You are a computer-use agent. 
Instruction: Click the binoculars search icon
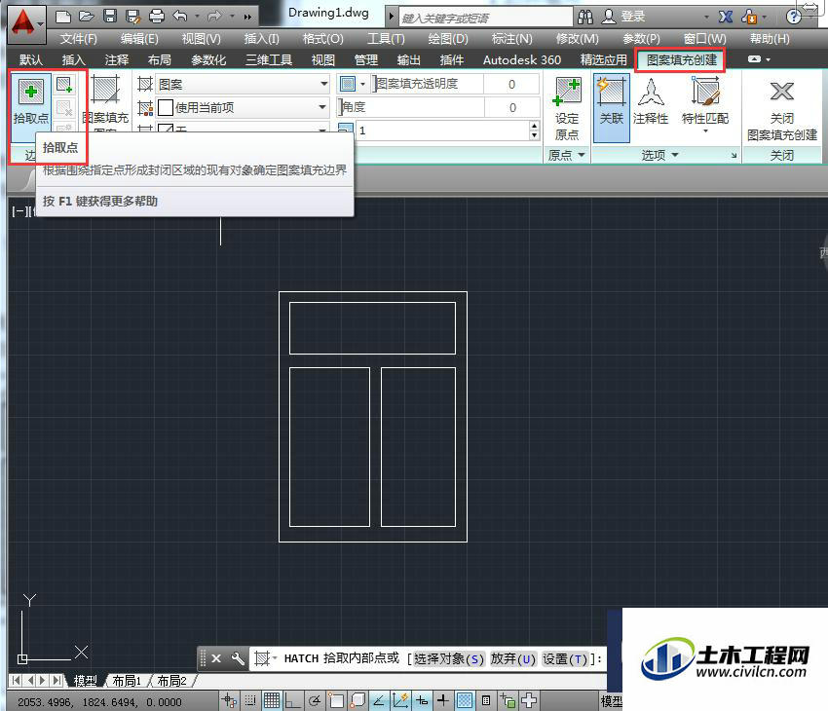pyautogui.click(x=585, y=17)
